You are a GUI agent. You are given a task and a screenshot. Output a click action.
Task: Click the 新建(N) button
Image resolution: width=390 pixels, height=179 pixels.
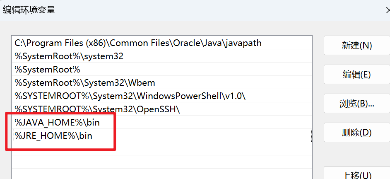pos(356,45)
